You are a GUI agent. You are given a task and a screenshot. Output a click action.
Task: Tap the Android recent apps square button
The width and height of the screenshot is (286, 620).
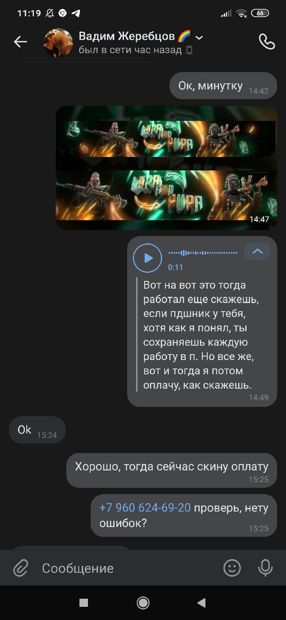pyautogui.click(x=83, y=603)
